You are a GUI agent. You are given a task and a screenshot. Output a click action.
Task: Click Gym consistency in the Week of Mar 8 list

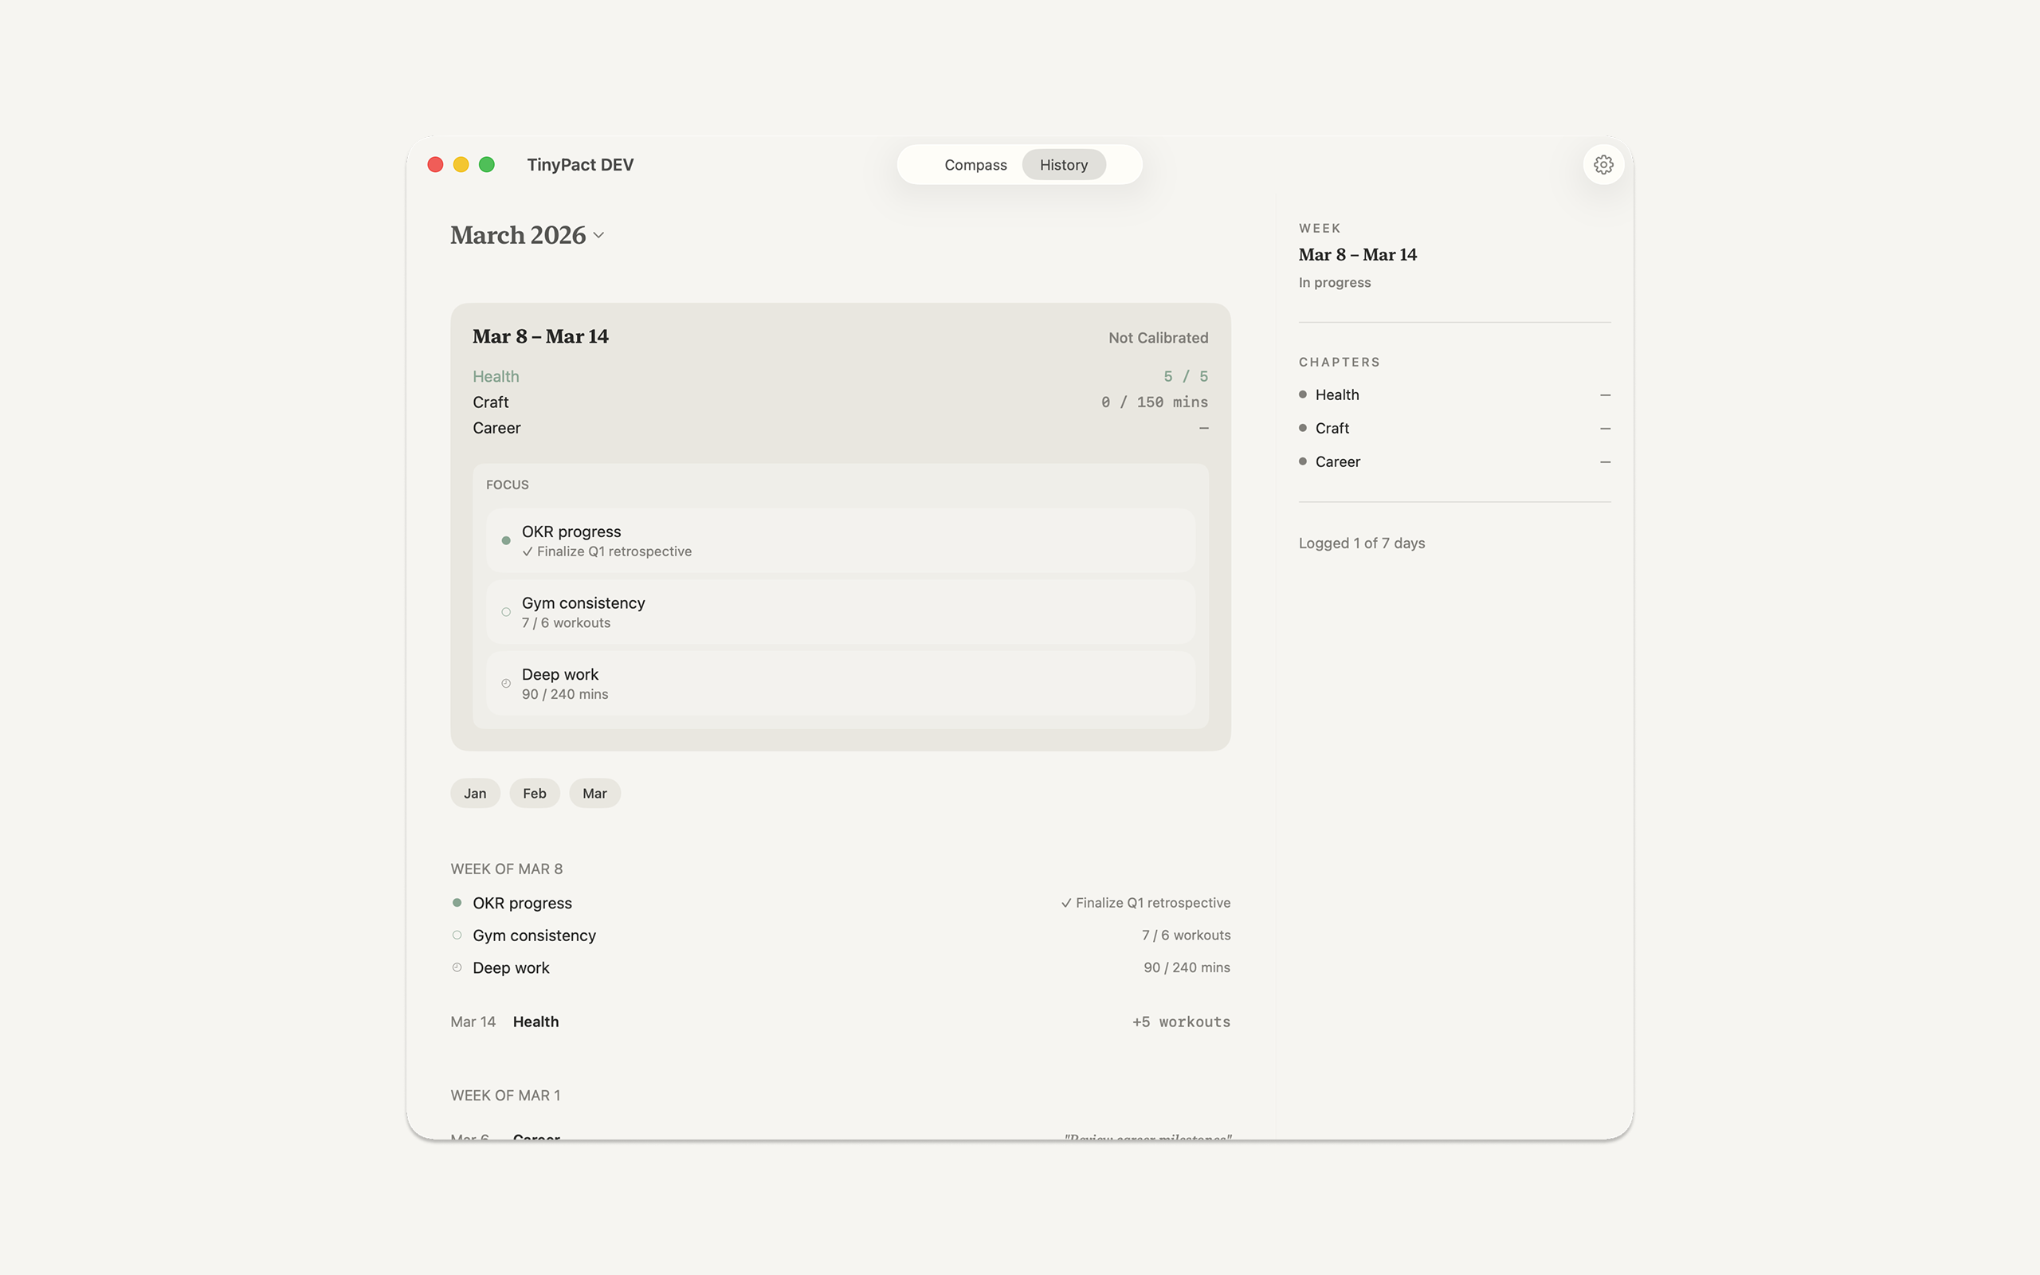tap(534, 936)
